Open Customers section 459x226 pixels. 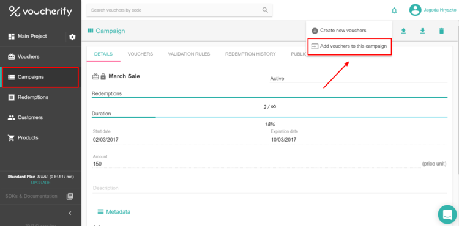point(40,117)
